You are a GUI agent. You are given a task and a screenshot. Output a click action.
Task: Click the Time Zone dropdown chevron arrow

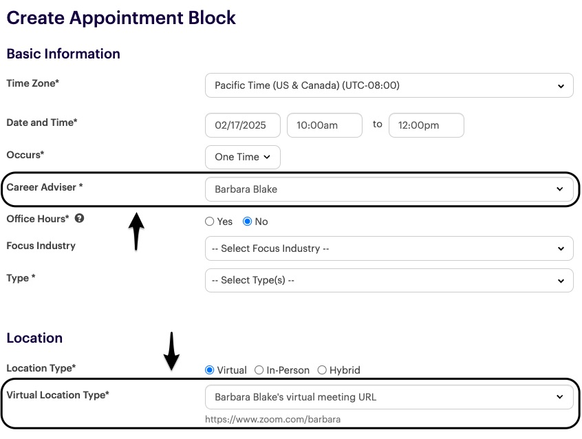pos(561,86)
